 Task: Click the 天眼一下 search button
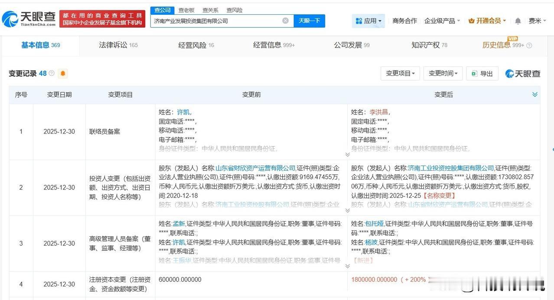point(309,20)
